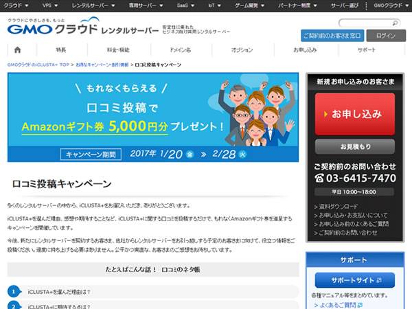Follow the お得なキャンペーン breadcrumb link
This screenshot has width=412, height=309.
pos(102,65)
